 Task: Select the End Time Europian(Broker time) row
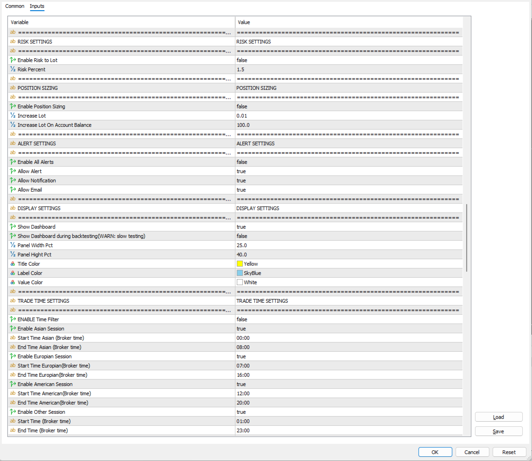[235, 375]
